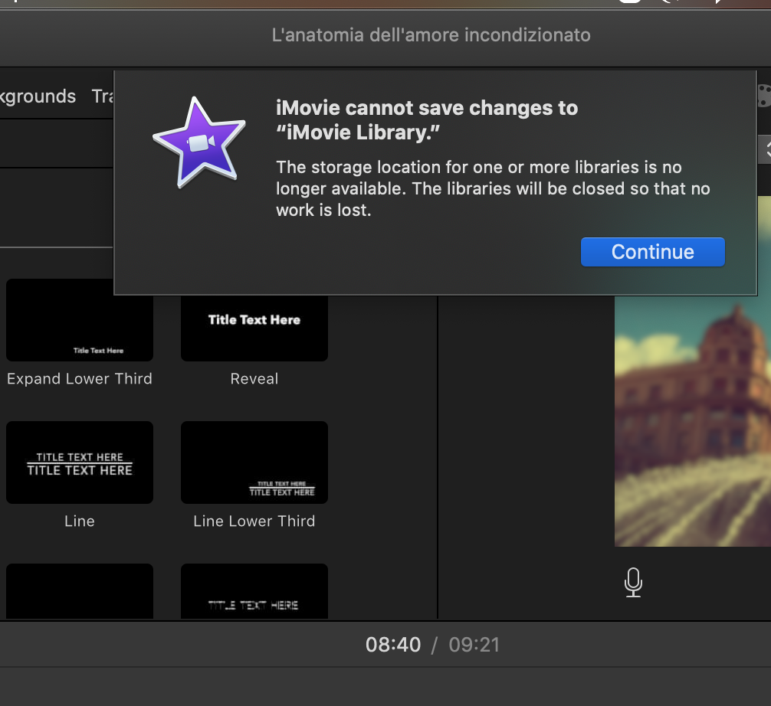
Task: Click the dialog heading about iMovie Library
Action: point(427,120)
